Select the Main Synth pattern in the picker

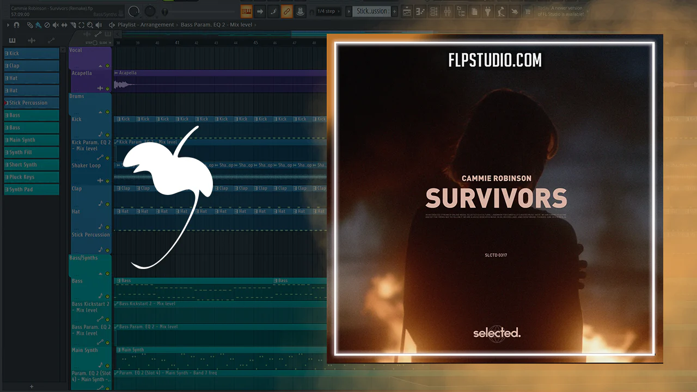(32, 140)
